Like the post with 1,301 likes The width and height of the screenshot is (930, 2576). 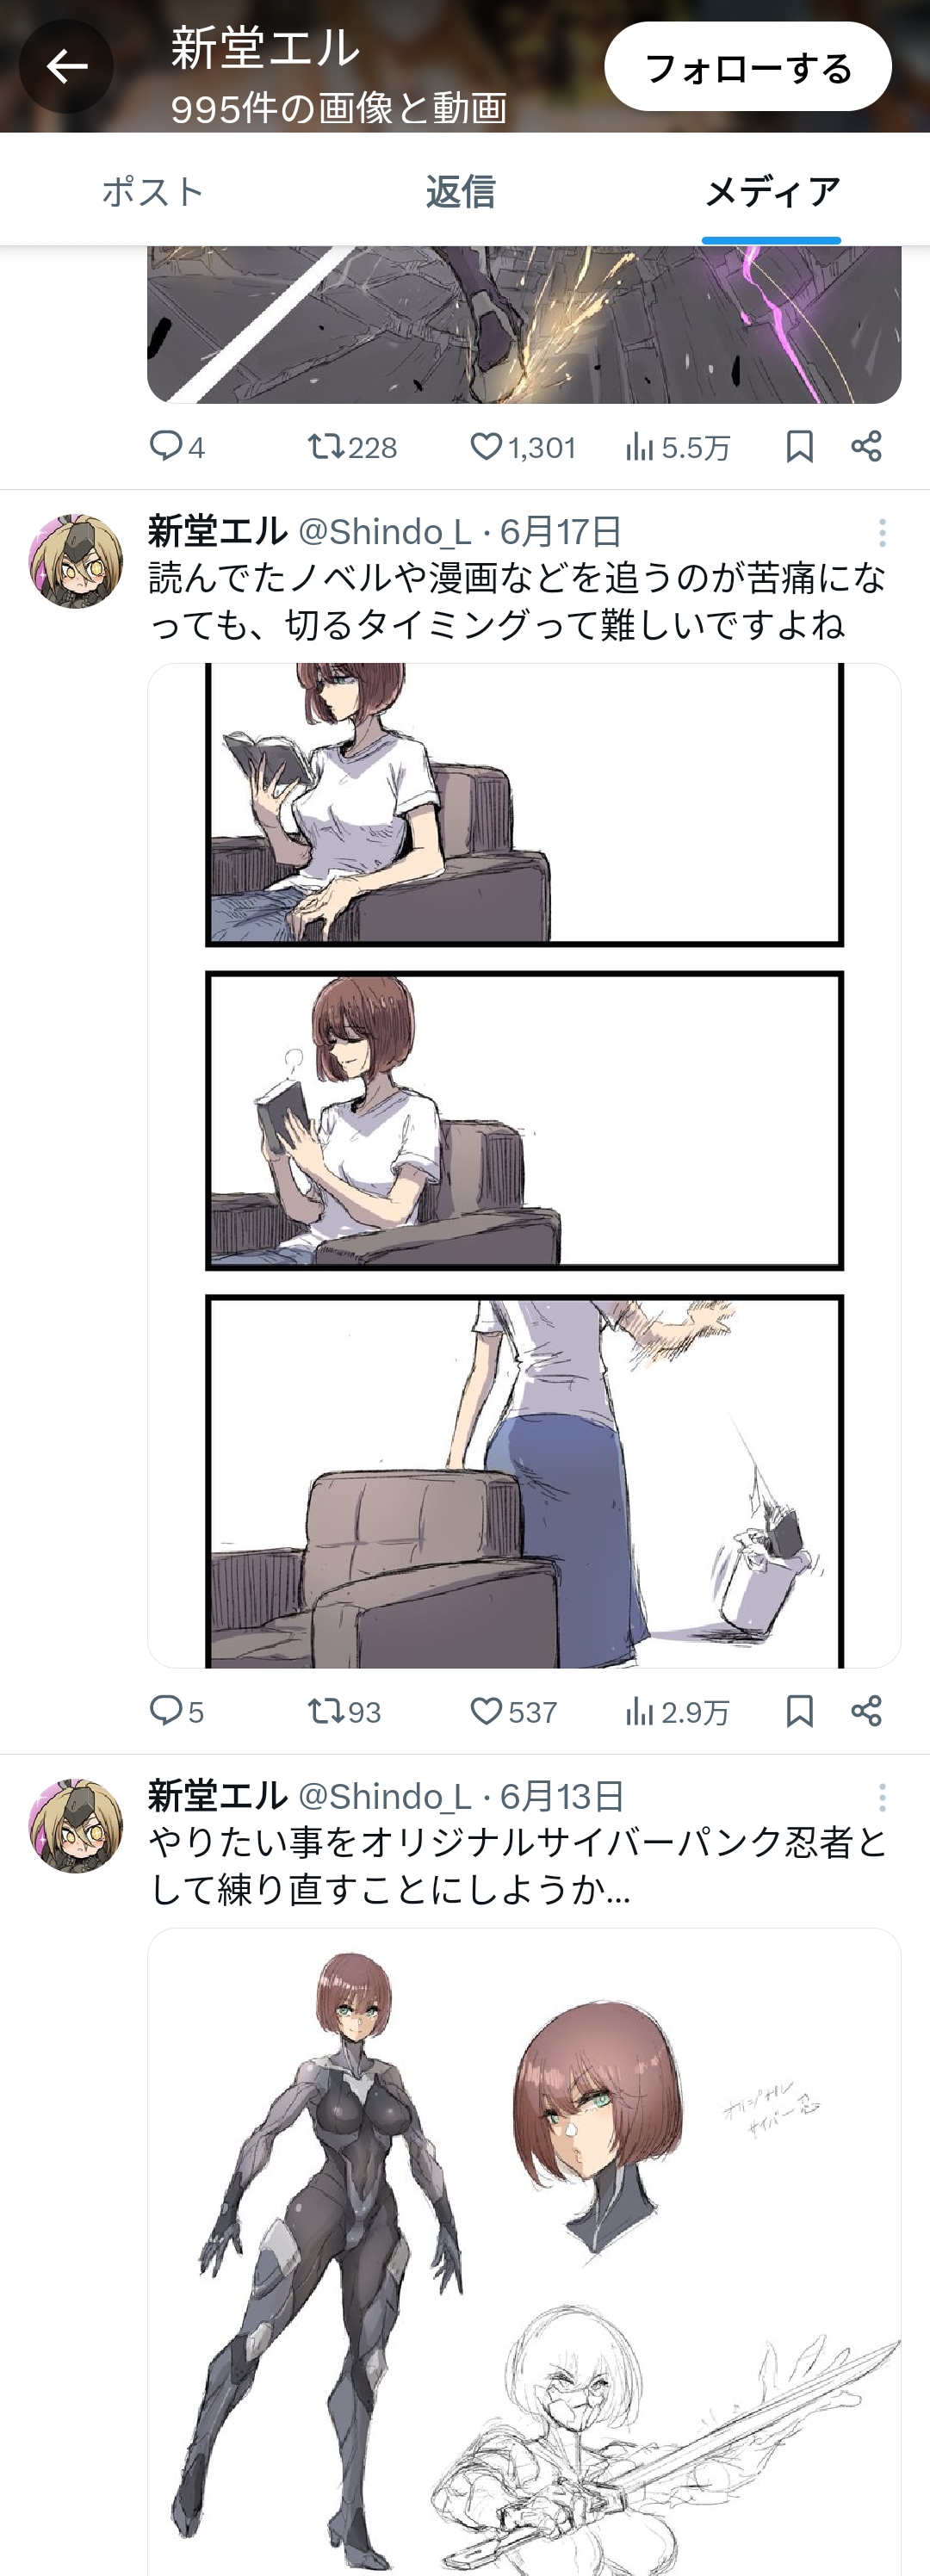click(x=486, y=446)
